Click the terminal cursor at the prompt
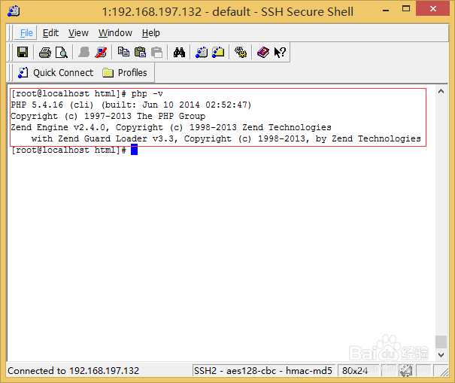Screen dimensions: 455x383 [x=134, y=150]
